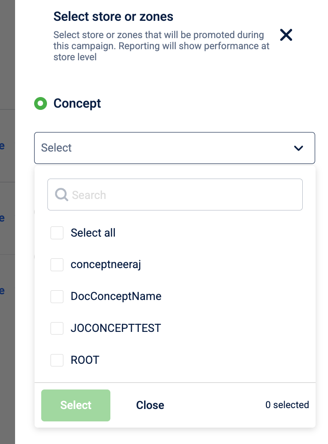The width and height of the screenshot is (328, 444).
Task: Pick the JOCONCEPTTEST option label
Action: click(116, 328)
